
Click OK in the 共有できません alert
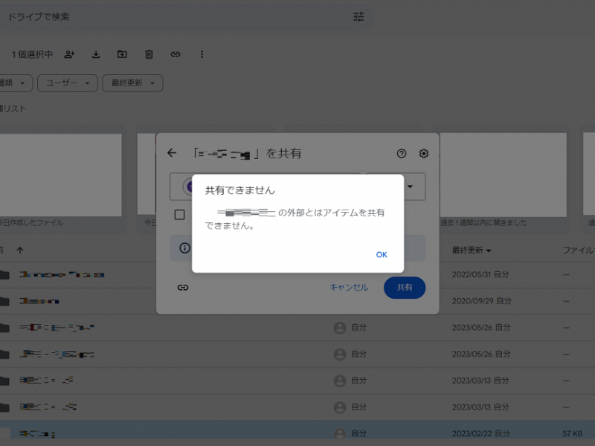coord(382,254)
